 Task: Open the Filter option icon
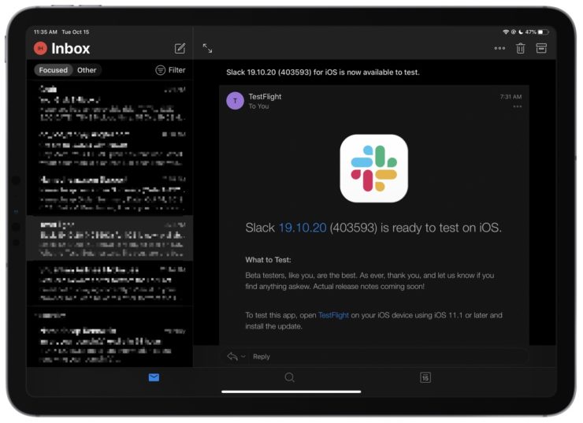click(x=160, y=70)
